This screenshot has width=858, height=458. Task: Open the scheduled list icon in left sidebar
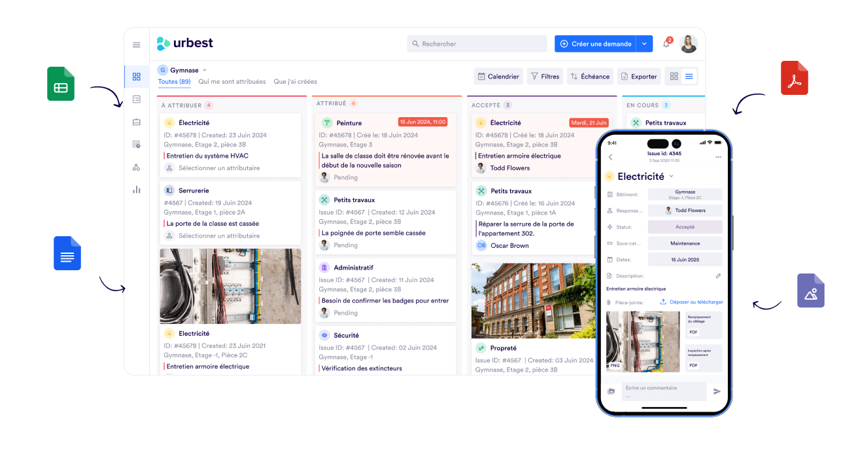(137, 145)
